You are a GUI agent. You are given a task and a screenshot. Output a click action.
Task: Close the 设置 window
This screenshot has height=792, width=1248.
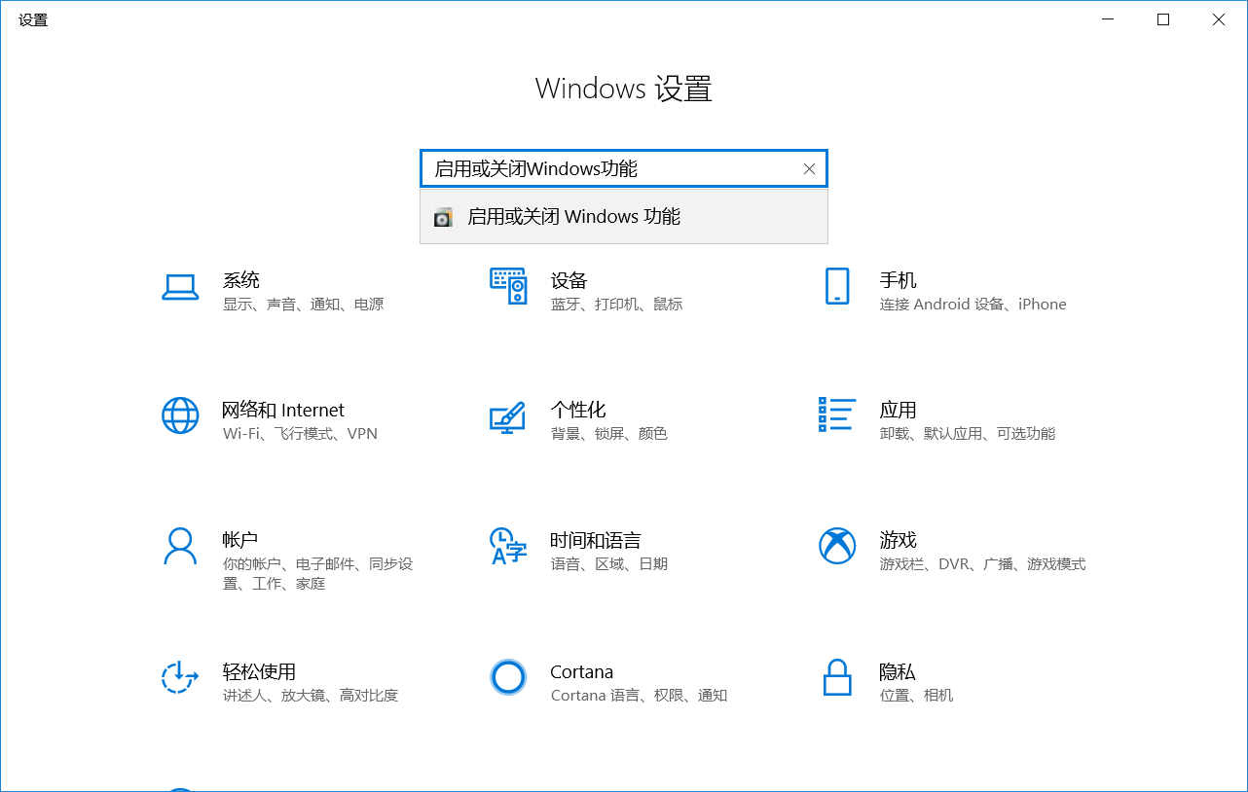pyautogui.click(x=1219, y=19)
